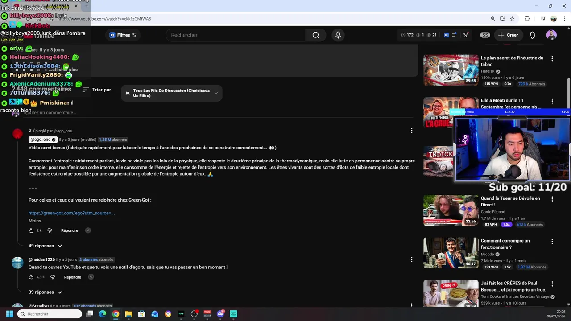Open thumbnail of Comment corrompre un fonctionnaire
The image size is (571, 321).
451,252
